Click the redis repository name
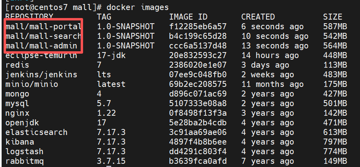Screen dimensions: 360x167 coord(17,65)
